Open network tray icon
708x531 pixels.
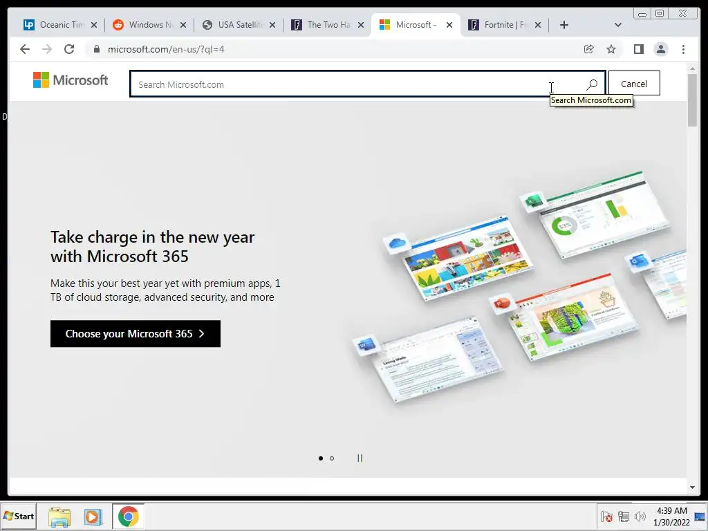tap(624, 516)
